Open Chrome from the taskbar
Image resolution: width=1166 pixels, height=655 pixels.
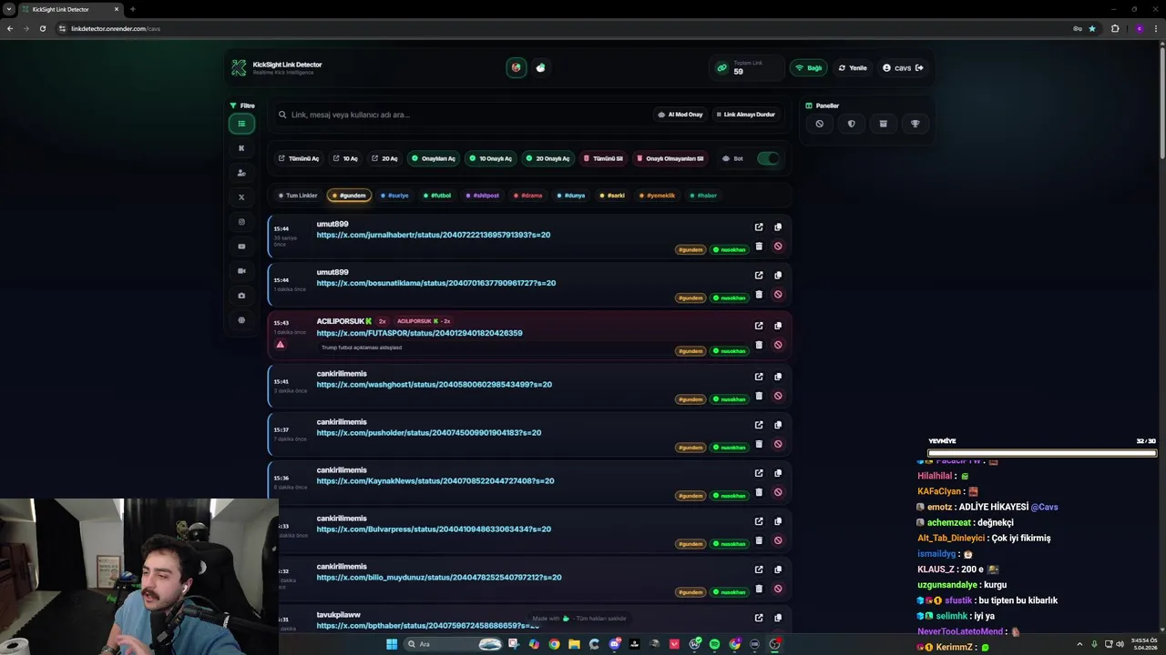[554, 644]
